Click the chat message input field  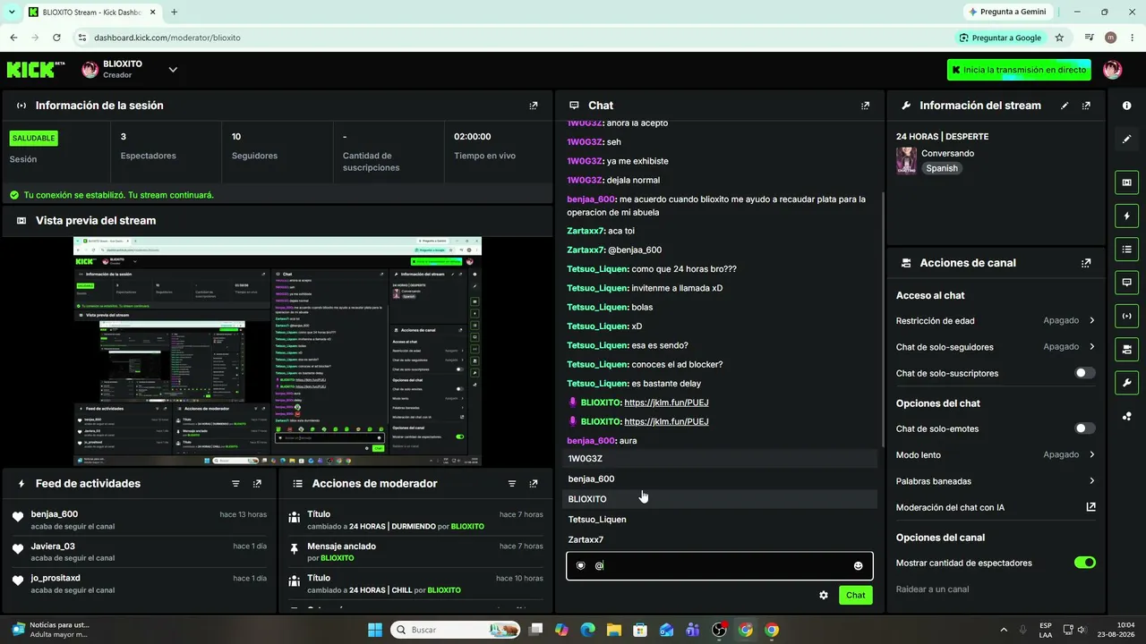click(x=720, y=566)
